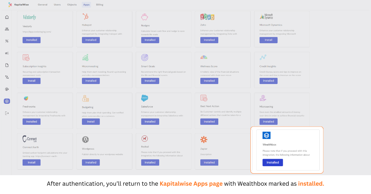
Task: Click the Salesforce cloud logo thumbnail
Action: point(145,98)
